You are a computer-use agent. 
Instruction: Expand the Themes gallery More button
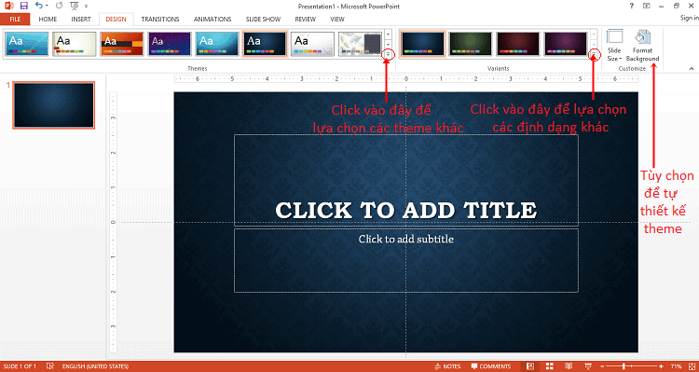click(389, 54)
